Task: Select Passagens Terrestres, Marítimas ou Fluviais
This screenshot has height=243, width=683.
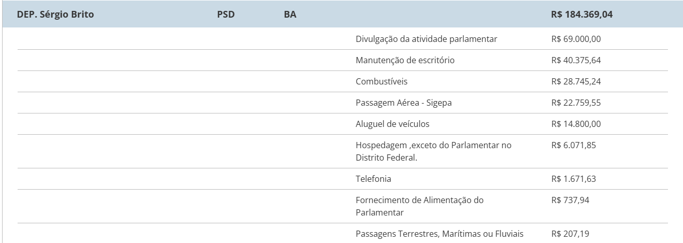Action: [440, 234]
